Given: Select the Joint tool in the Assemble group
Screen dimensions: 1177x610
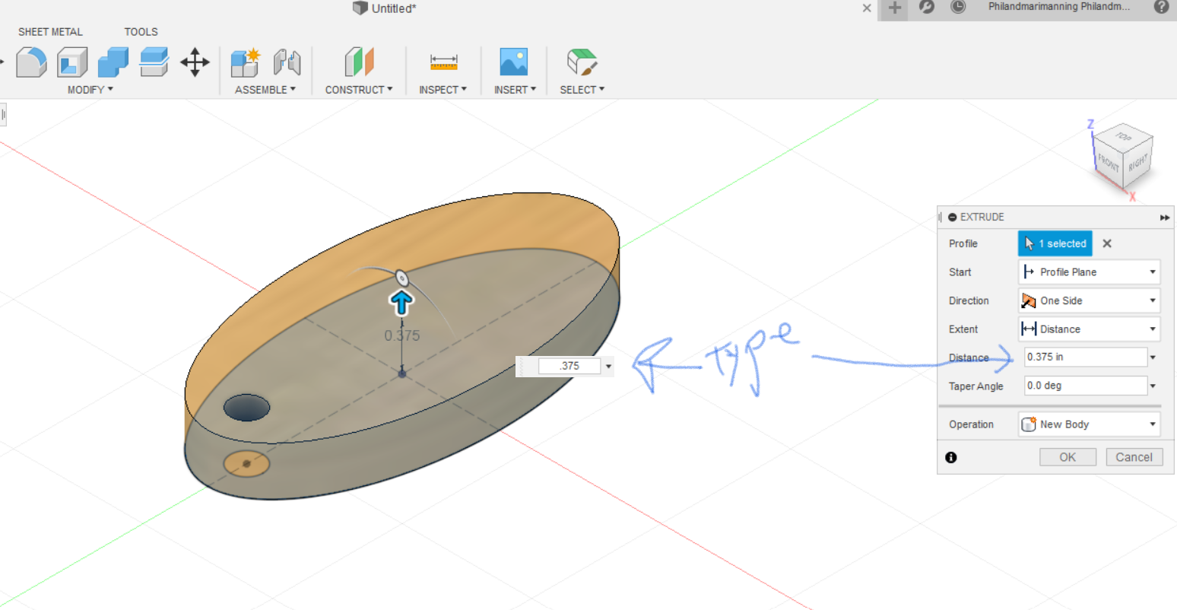Looking at the screenshot, I should pyautogui.click(x=287, y=62).
